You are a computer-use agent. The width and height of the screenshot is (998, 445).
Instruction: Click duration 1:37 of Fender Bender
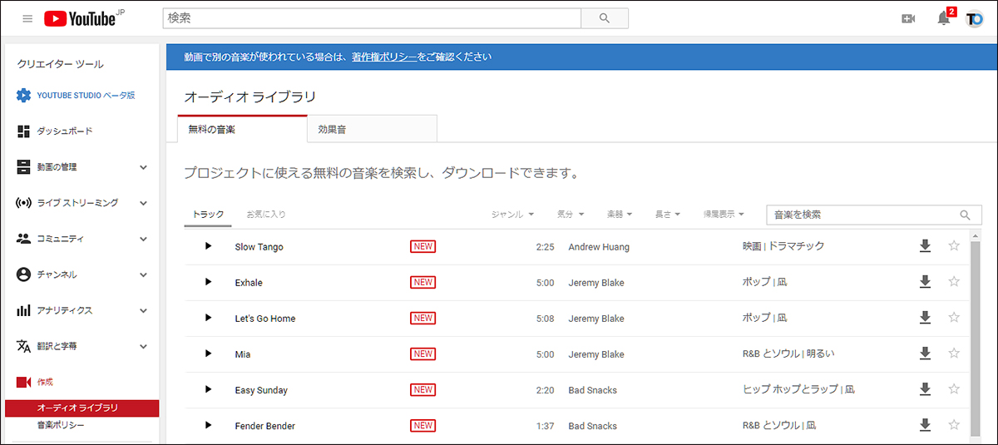pos(546,426)
